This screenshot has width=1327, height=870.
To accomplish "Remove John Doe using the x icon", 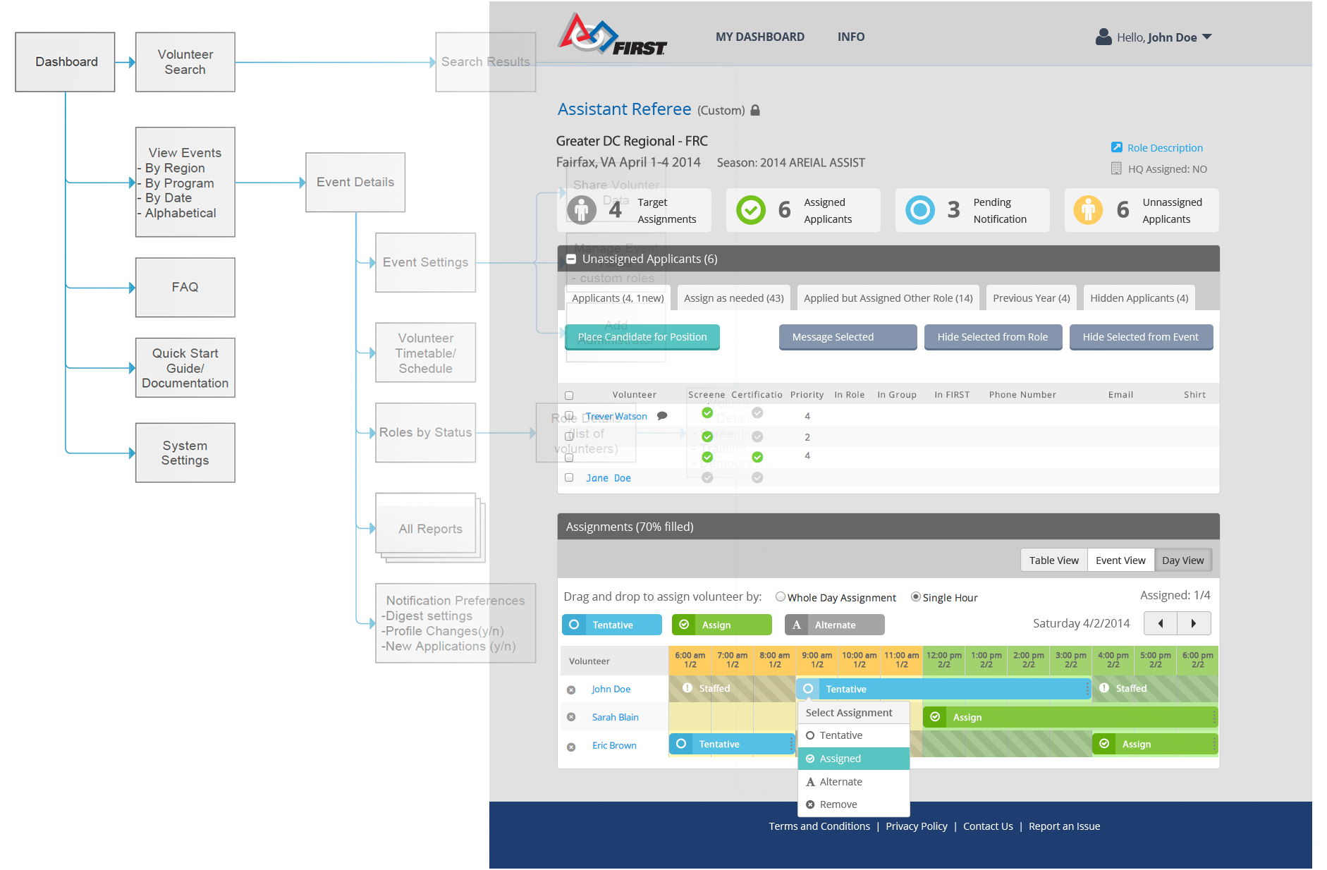I will 571,690.
